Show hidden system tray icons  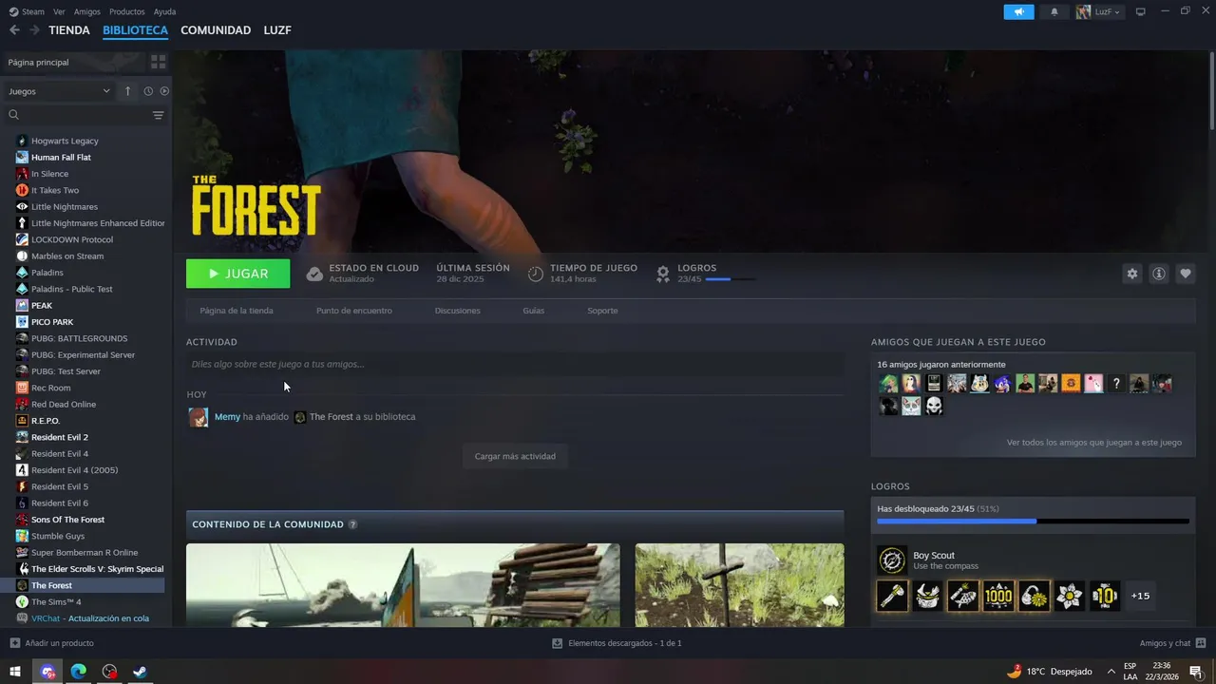1111,672
